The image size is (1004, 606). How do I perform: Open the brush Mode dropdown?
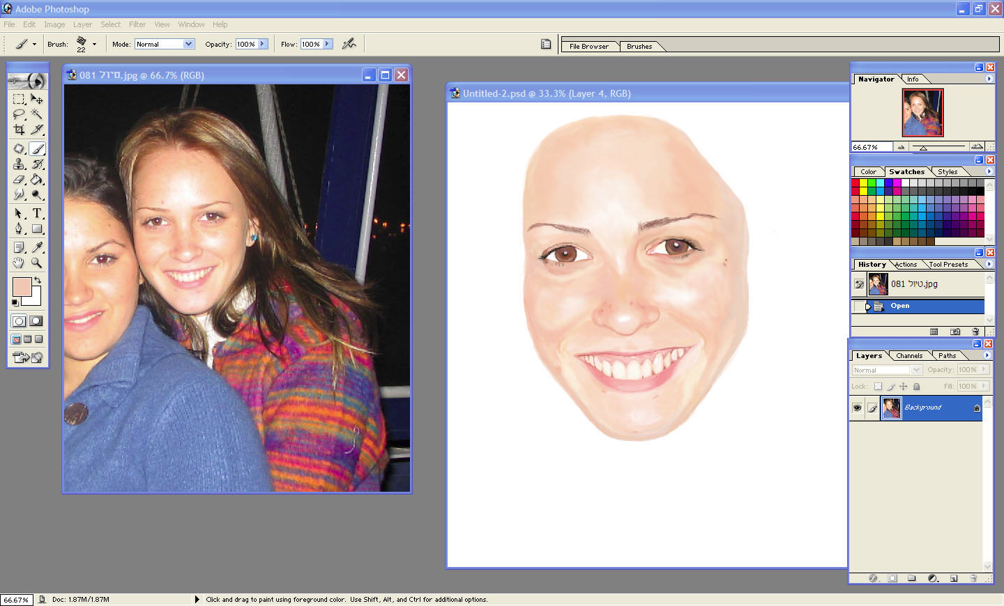click(188, 44)
